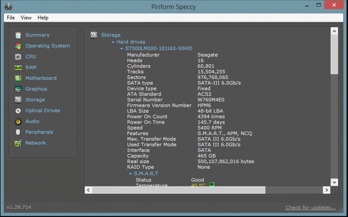Click the Features value S.M.A.R.T., APM, NCQ
The image size is (348, 217).
coord(224,134)
